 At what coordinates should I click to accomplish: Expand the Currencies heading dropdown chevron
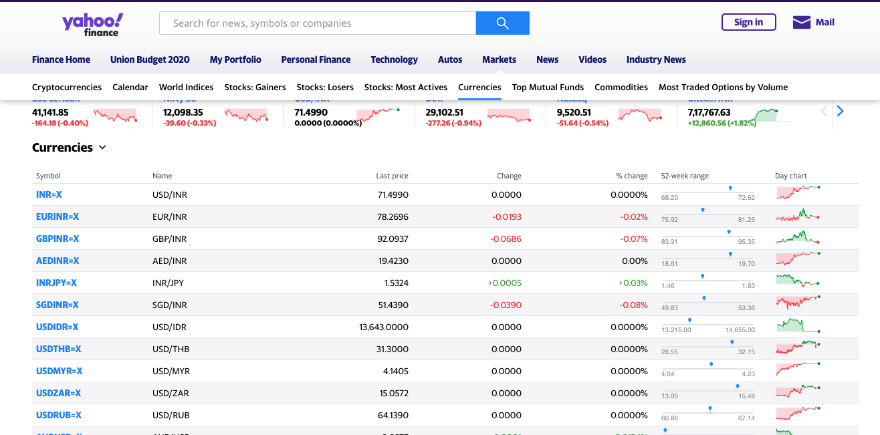(x=102, y=148)
